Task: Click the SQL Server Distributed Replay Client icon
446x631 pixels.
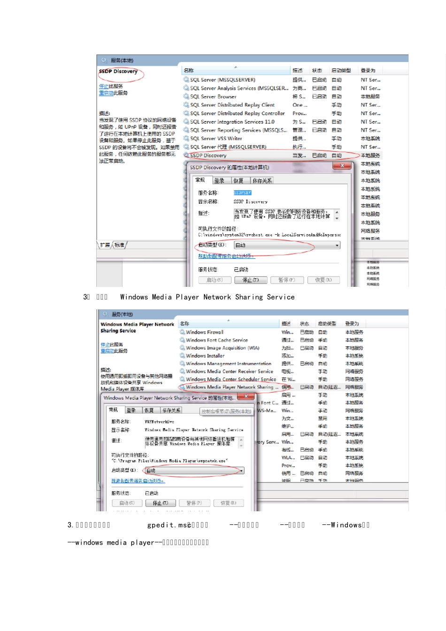Action: coord(186,105)
